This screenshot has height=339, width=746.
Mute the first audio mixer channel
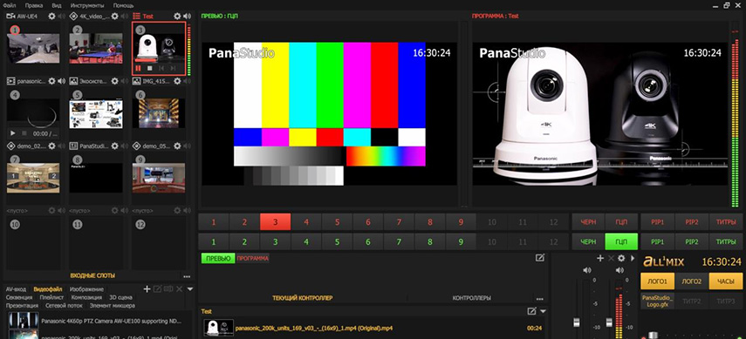(586, 270)
